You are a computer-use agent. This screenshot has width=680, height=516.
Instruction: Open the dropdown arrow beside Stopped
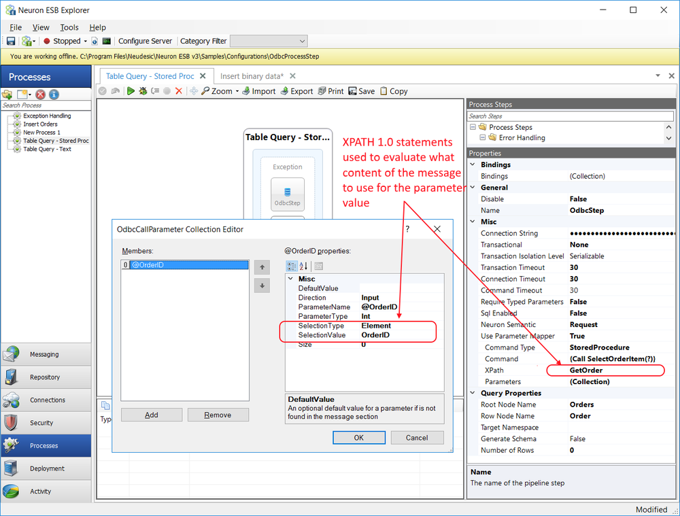click(86, 41)
